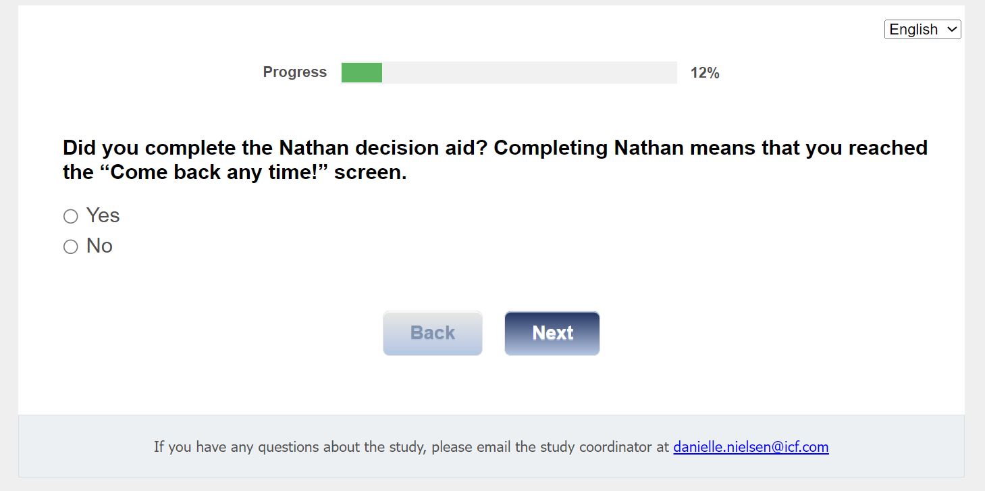Go to previous page with Back button
The height and width of the screenshot is (491, 985).
coord(432,333)
